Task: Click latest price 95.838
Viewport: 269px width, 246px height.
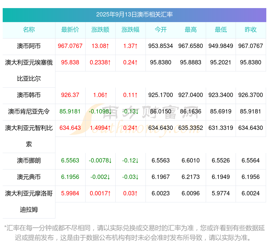Action: [x=70, y=62]
